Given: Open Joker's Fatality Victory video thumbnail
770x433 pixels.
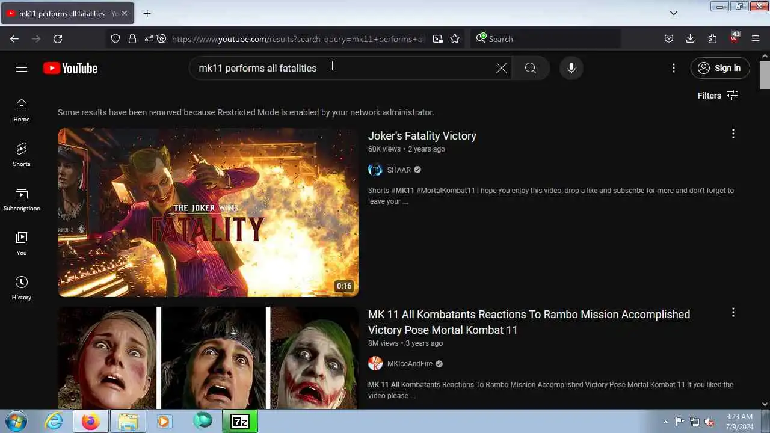Looking at the screenshot, I should 208,212.
